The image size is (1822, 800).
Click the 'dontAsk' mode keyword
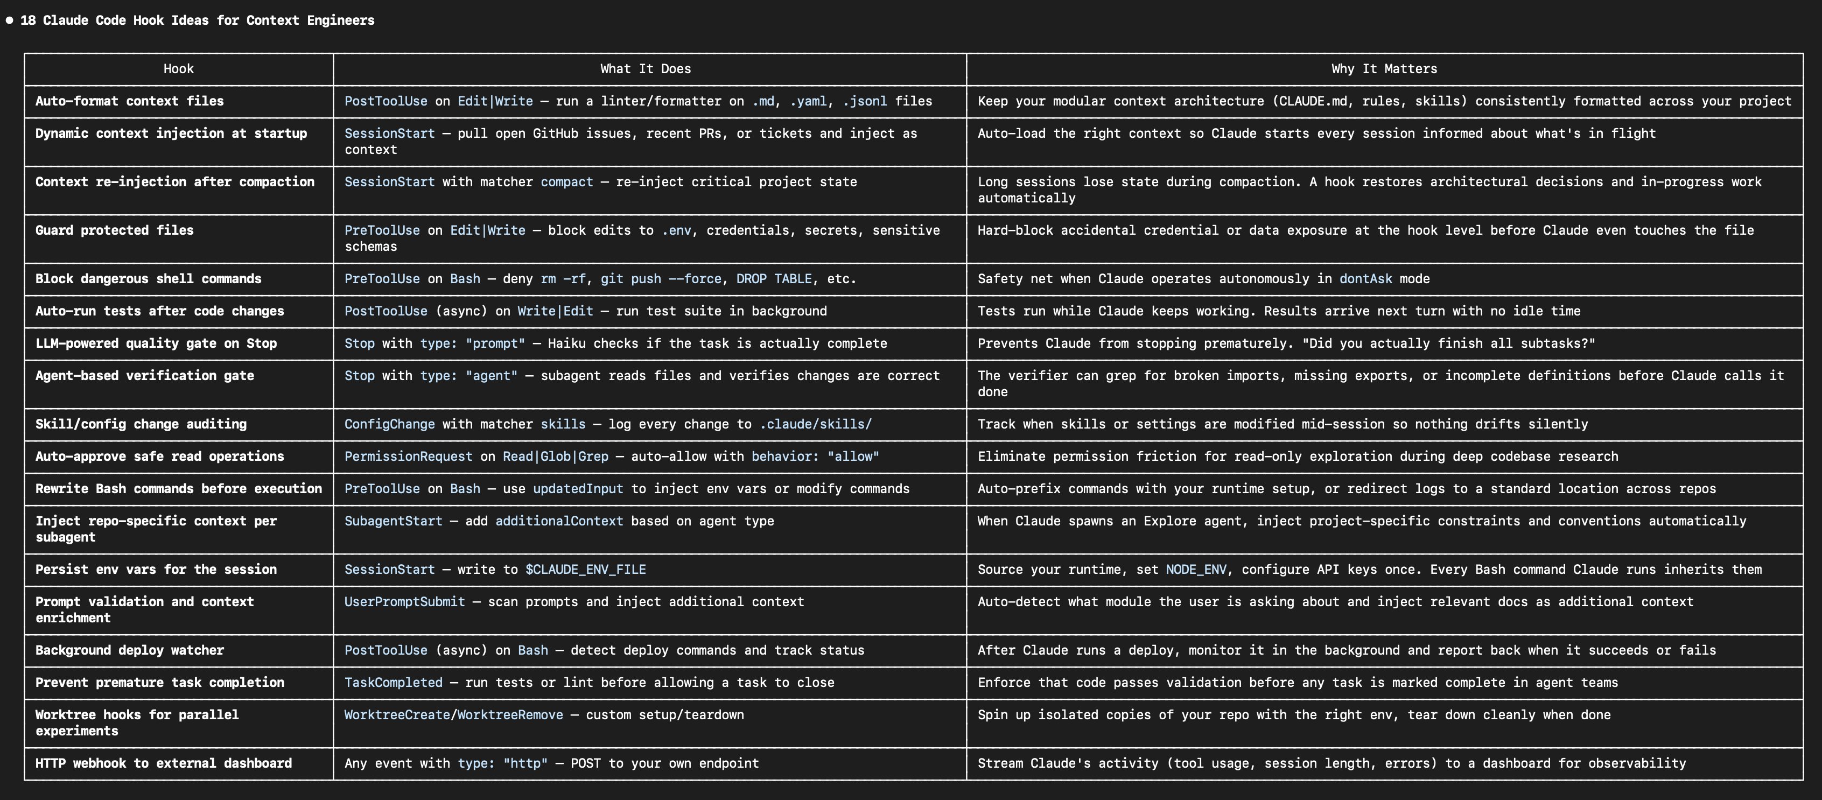pyautogui.click(x=1365, y=279)
